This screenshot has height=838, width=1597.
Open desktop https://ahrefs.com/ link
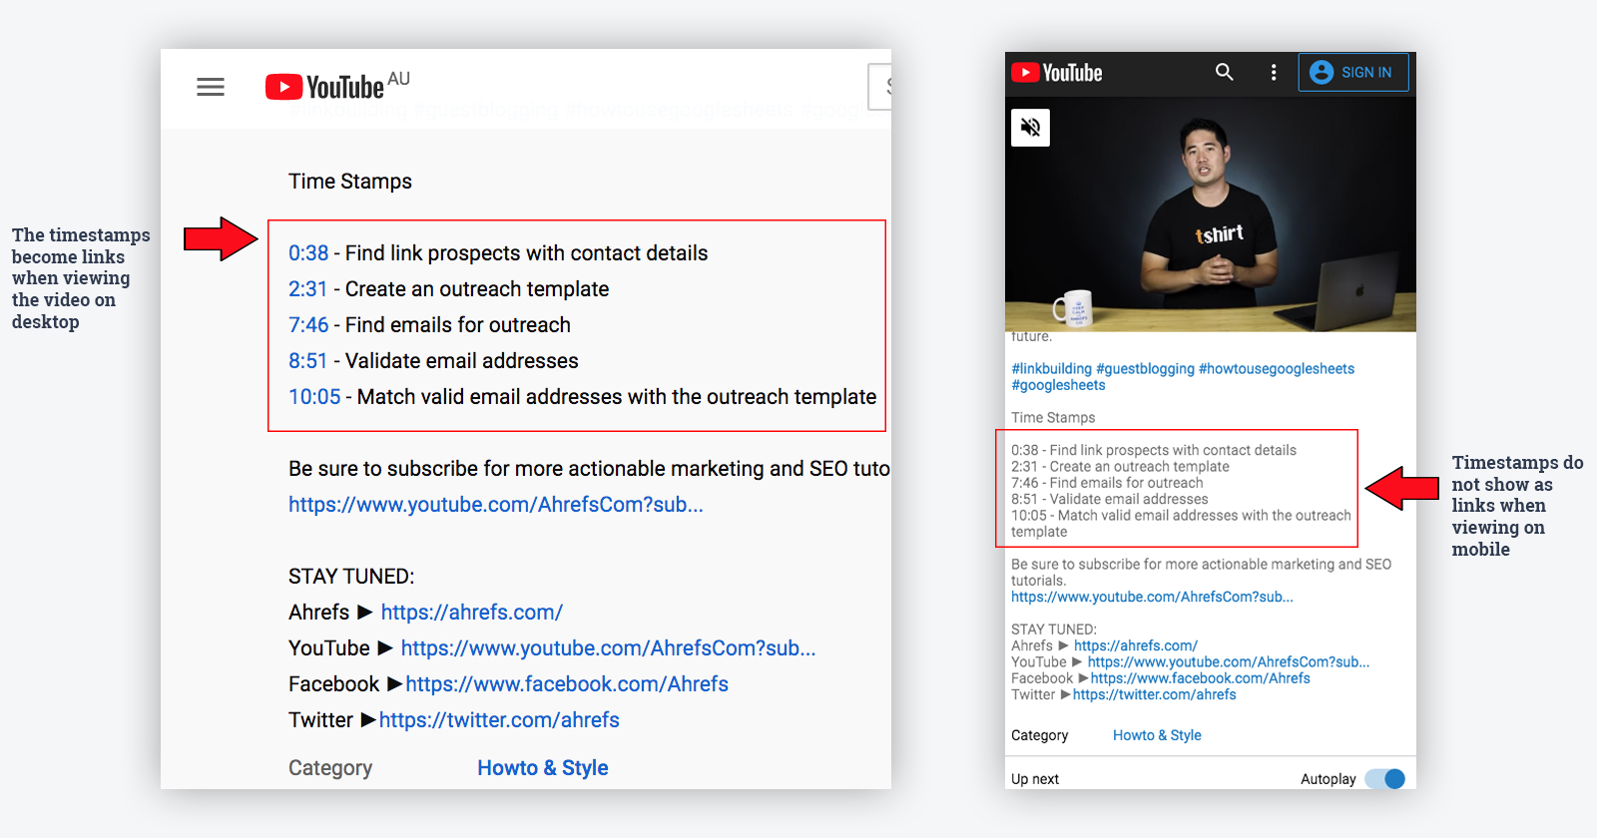coord(472,613)
